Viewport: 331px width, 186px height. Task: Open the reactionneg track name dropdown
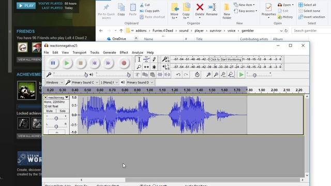(58, 98)
